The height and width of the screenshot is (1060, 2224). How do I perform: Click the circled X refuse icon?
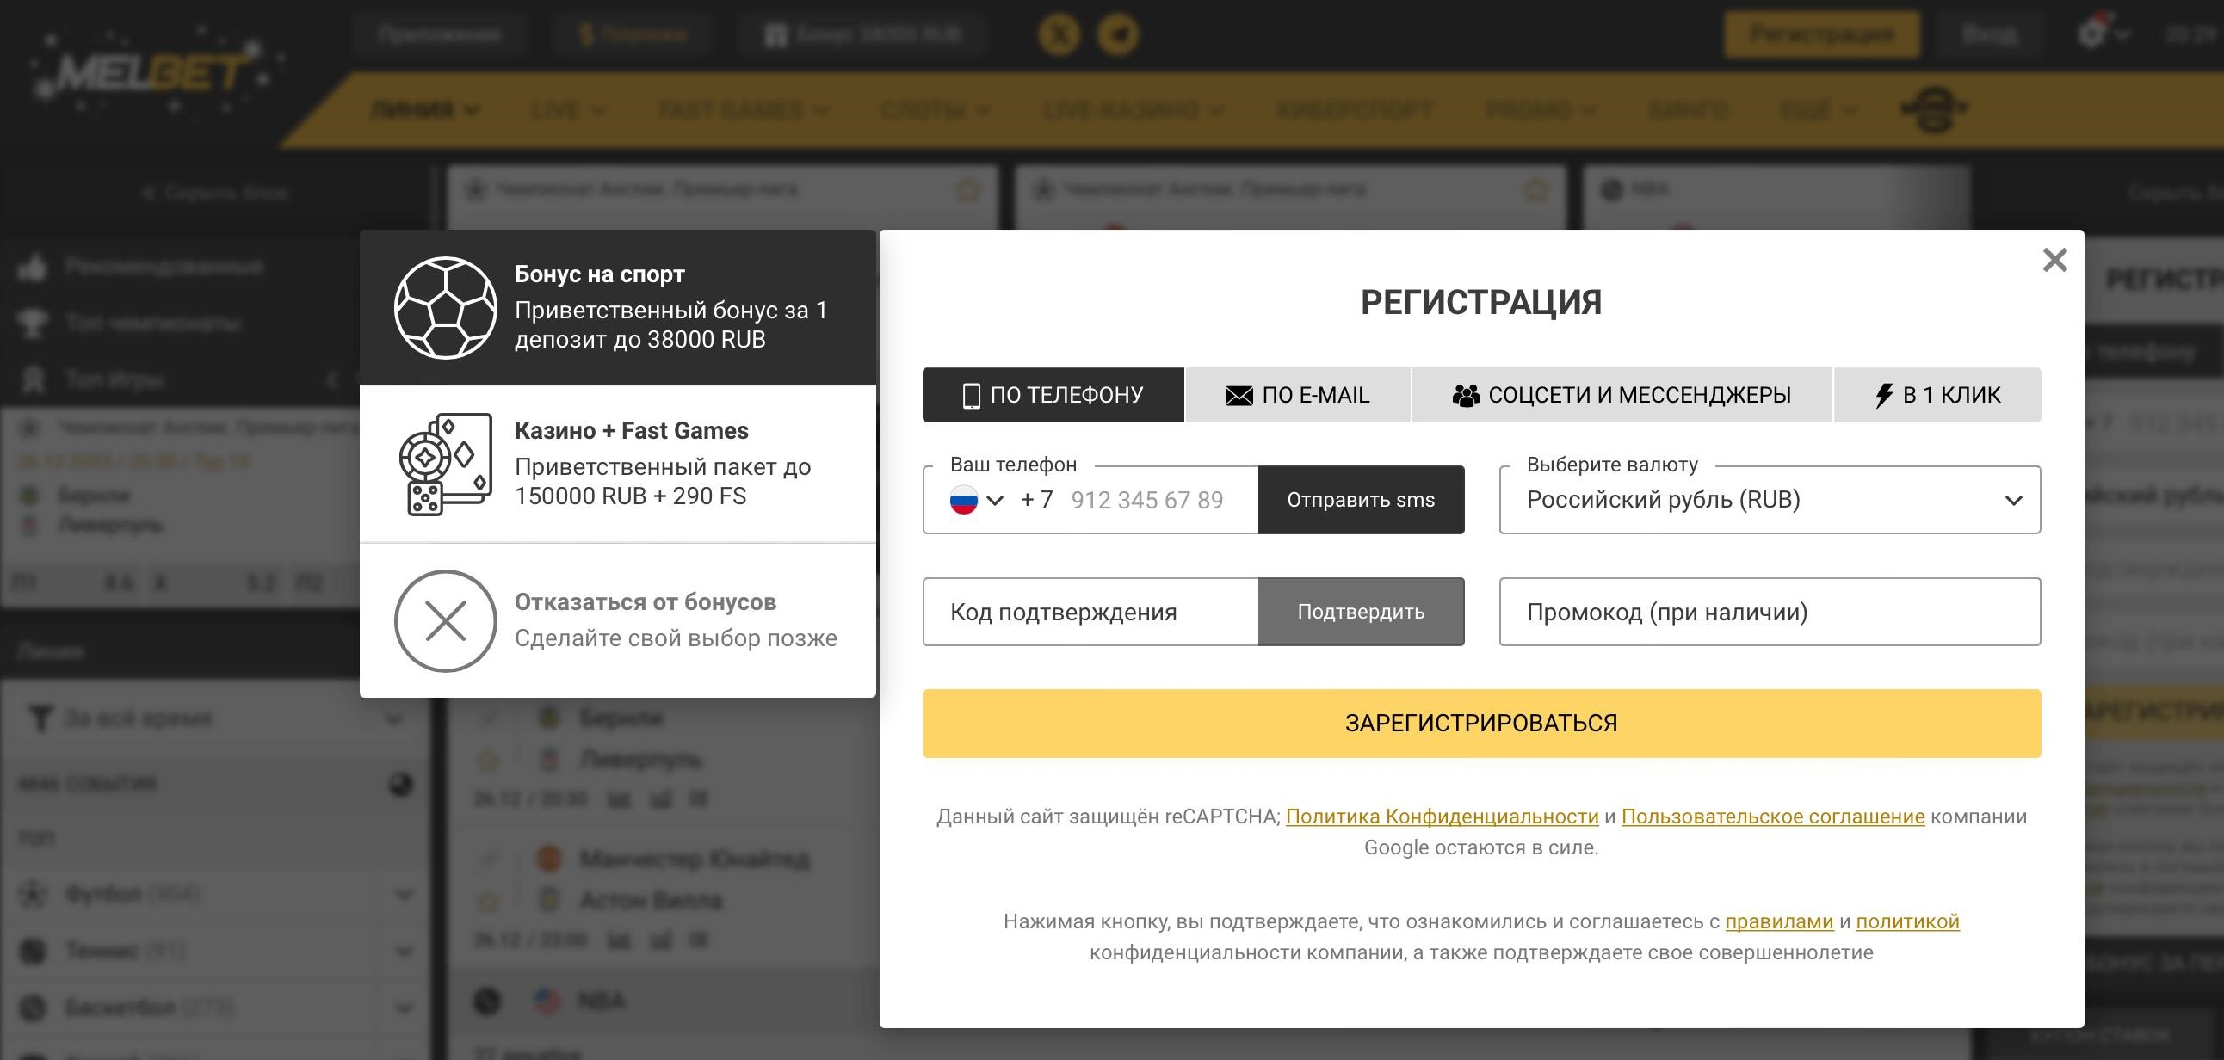click(446, 620)
